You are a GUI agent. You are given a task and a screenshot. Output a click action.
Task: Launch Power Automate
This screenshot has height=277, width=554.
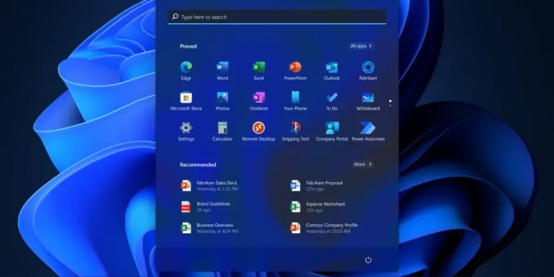pyautogui.click(x=368, y=131)
